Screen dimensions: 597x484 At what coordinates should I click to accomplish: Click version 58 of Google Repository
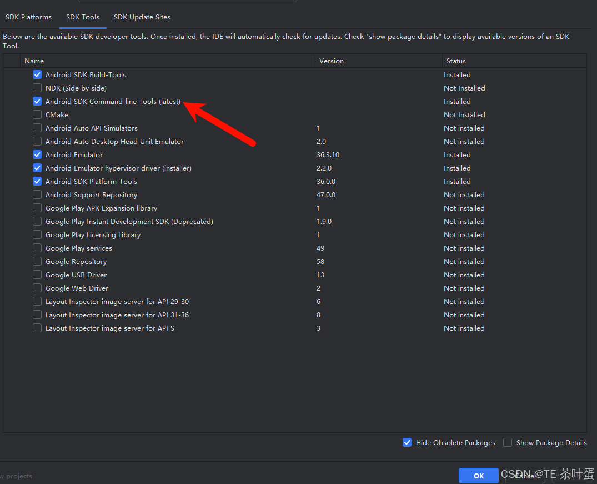point(320,261)
